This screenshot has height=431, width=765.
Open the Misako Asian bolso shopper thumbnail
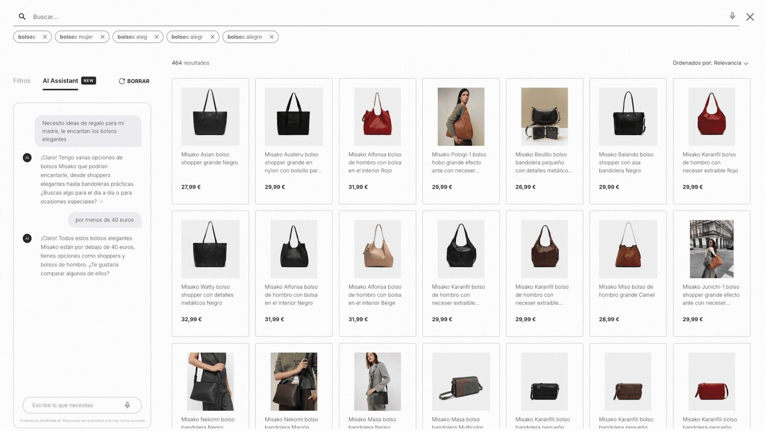point(210,117)
